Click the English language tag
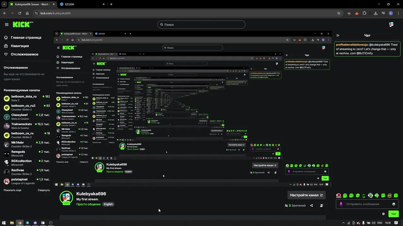This screenshot has width=403, height=226. click(108, 204)
